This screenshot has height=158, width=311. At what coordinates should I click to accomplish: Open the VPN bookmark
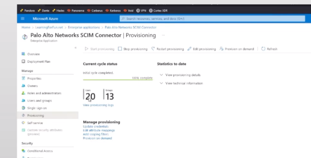[x=141, y=10]
